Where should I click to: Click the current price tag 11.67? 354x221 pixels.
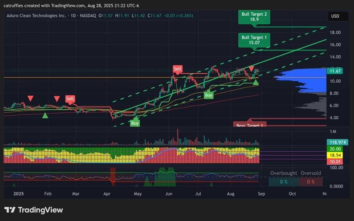click(x=335, y=71)
